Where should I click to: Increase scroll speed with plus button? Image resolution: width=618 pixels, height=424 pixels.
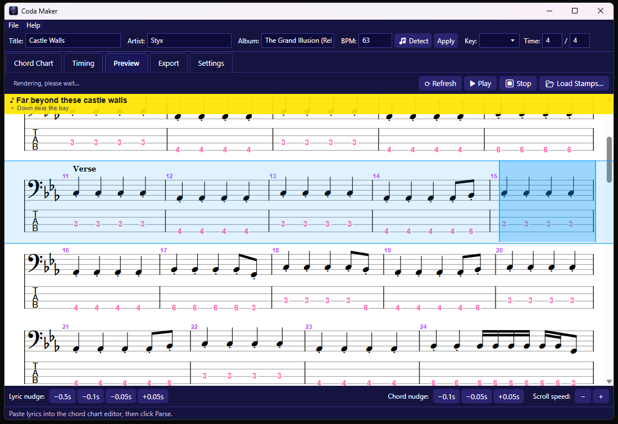pyautogui.click(x=601, y=396)
